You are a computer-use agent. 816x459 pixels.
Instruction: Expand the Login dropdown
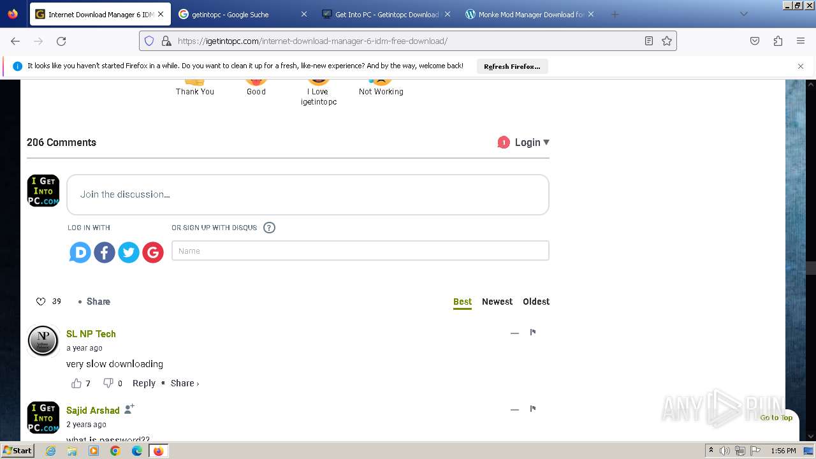(532, 142)
